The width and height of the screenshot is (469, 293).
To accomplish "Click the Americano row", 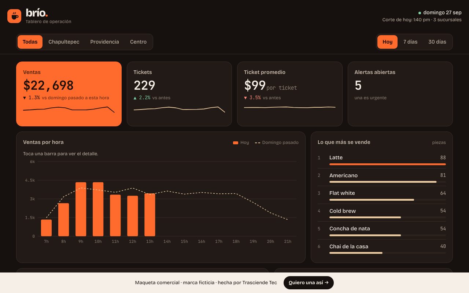I will (382, 177).
